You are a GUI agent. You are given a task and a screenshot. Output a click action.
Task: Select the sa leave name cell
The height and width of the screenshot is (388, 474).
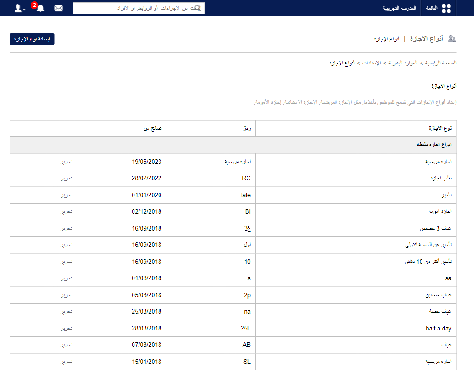[x=356, y=278]
